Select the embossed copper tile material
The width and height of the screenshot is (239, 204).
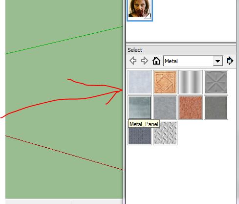click(x=165, y=82)
